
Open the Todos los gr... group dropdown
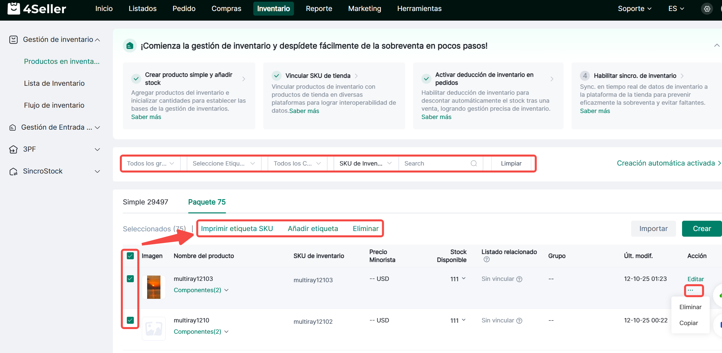pyautogui.click(x=150, y=163)
